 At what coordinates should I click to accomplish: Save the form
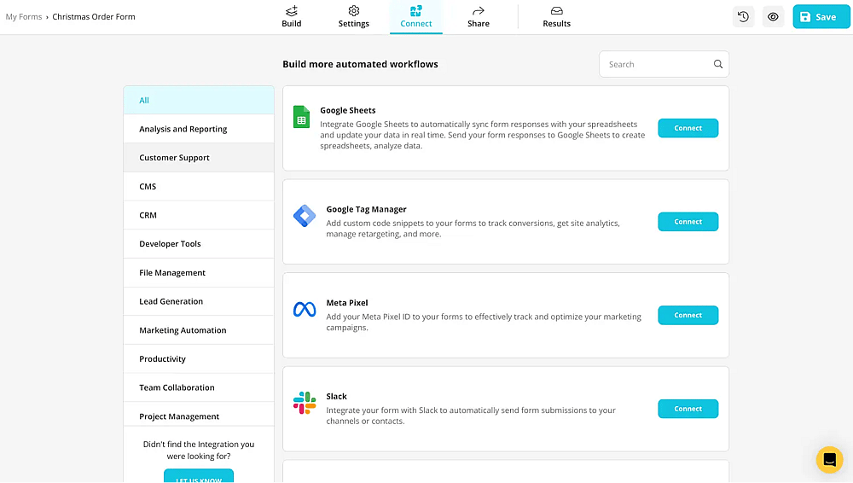tap(821, 17)
